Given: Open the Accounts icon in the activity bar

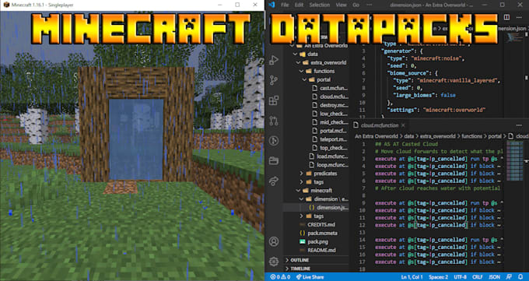Looking at the screenshot, I should (274, 241).
